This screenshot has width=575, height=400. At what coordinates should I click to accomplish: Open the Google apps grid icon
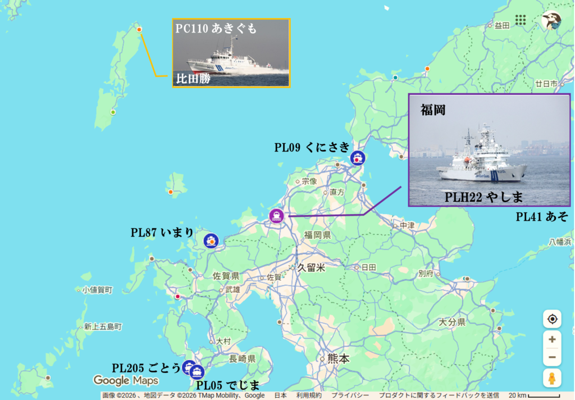click(521, 20)
